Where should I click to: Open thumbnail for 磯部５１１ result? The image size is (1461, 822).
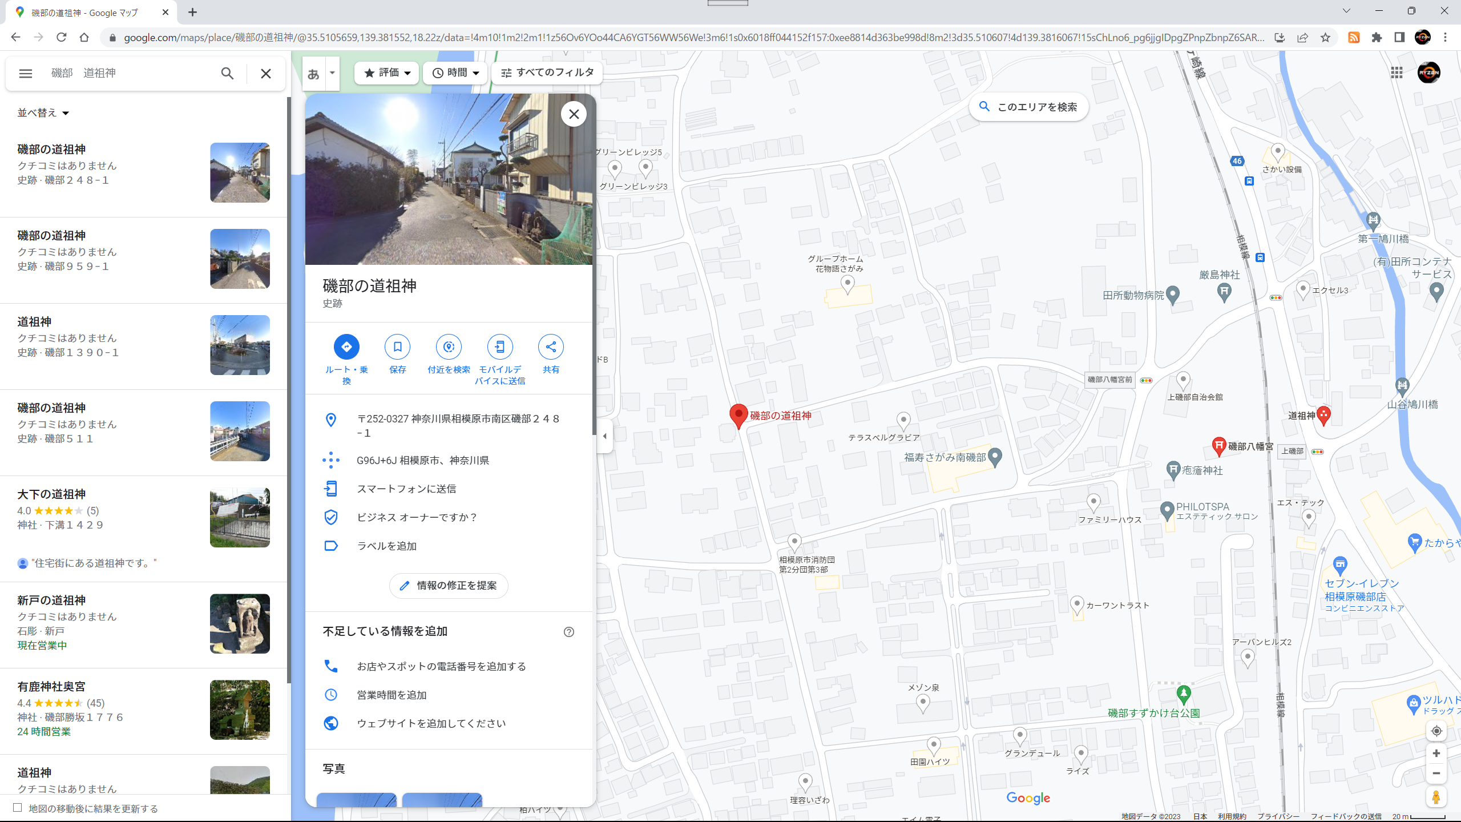(240, 431)
